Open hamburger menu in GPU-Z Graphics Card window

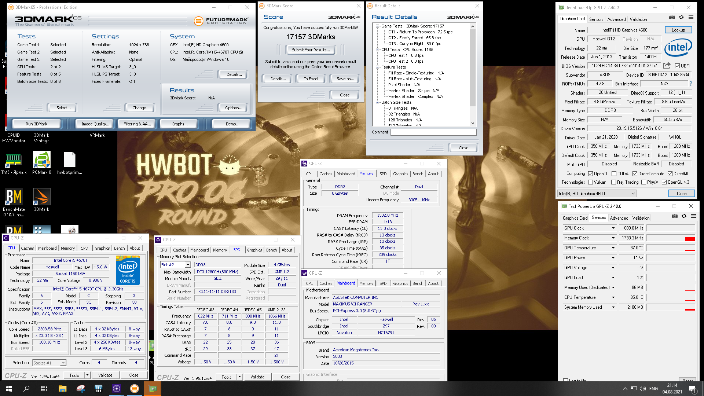691,18
